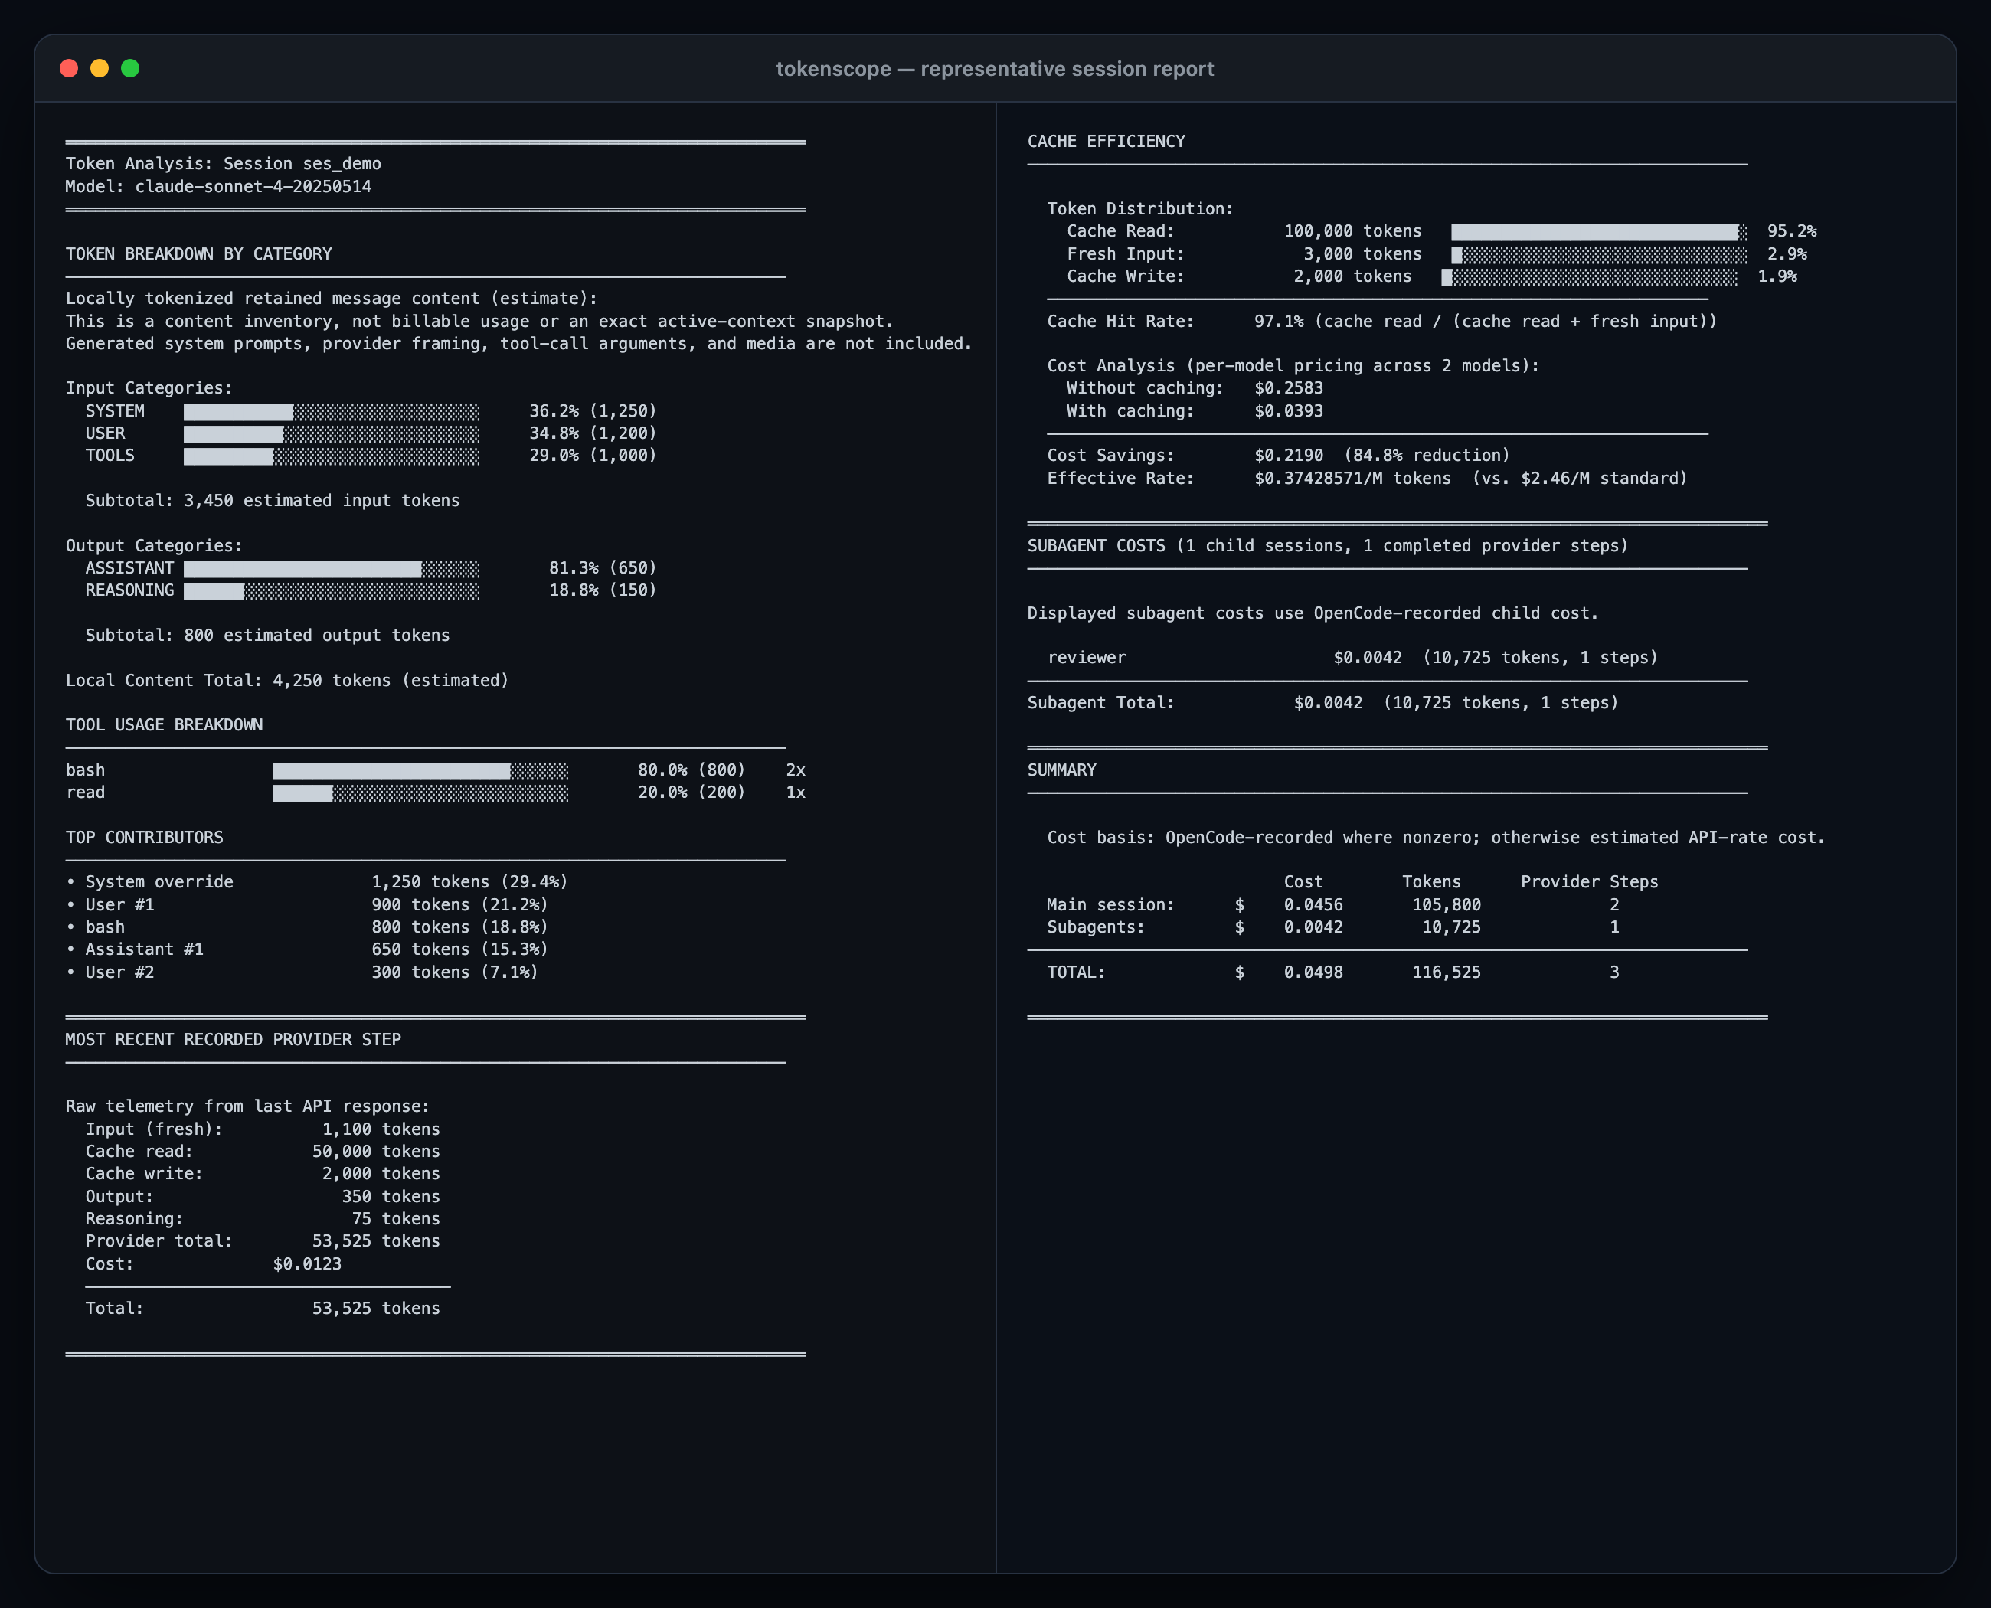Image resolution: width=1991 pixels, height=1608 pixels.
Task: Click the window title 'tokenscope — representative session report'
Action: click(995, 69)
